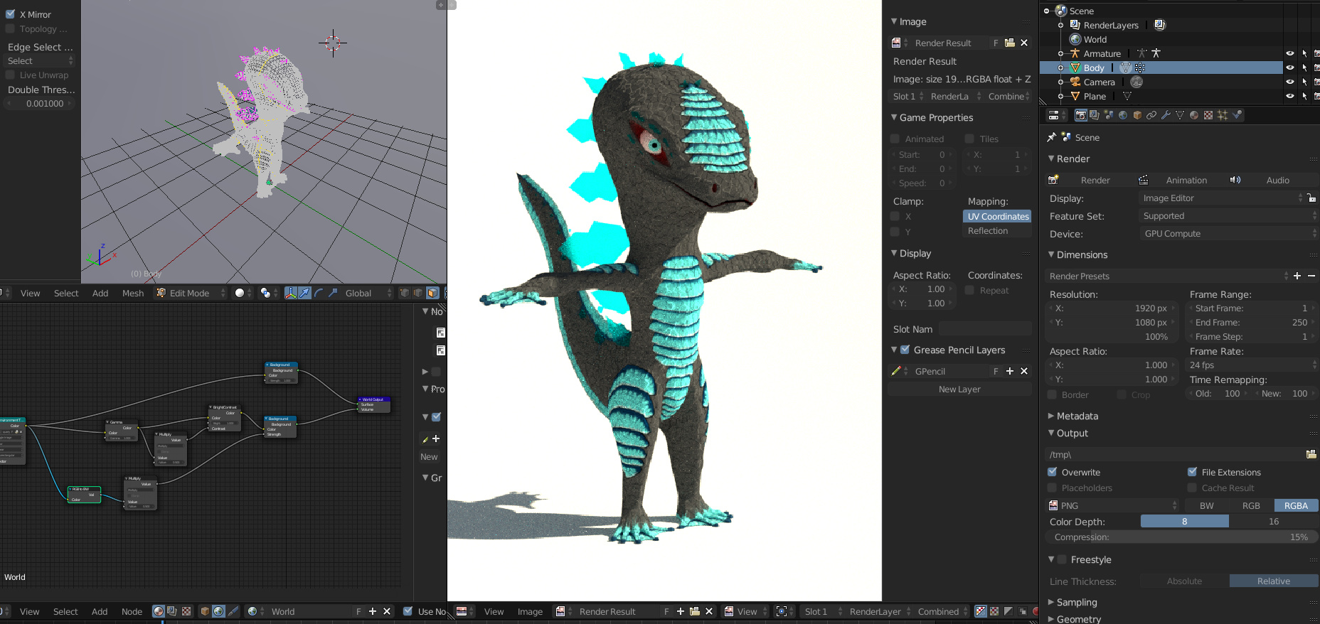This screenshot has height=624, width=1320.
Task: Open Particles properties tab sparkle icon
Action: coord(1223,115)
